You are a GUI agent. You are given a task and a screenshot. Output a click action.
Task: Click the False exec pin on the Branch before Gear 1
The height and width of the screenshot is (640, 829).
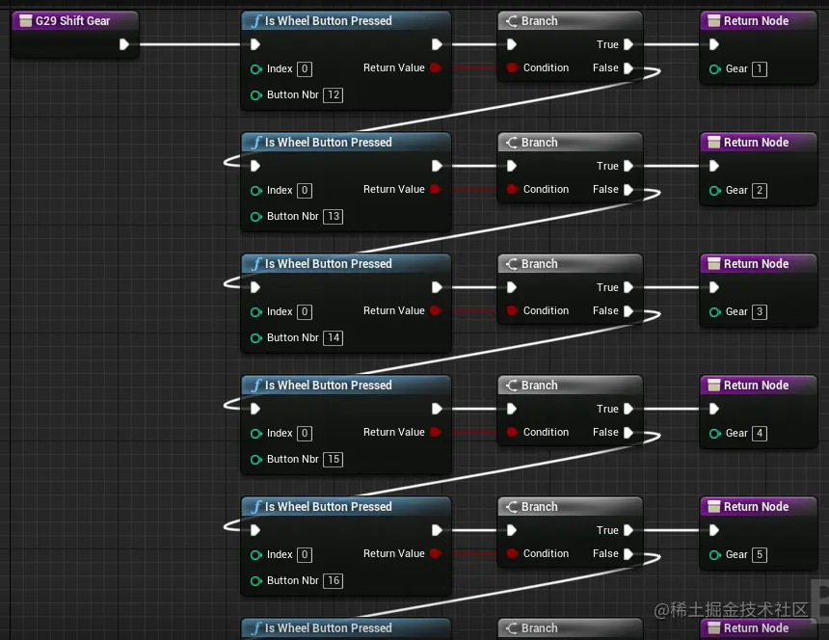pyautogui.click(x=628, y=68)
